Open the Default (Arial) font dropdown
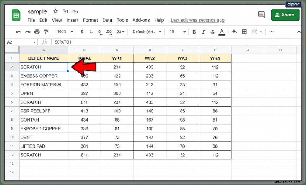This screenshot has width=306, height=185. 147,32
